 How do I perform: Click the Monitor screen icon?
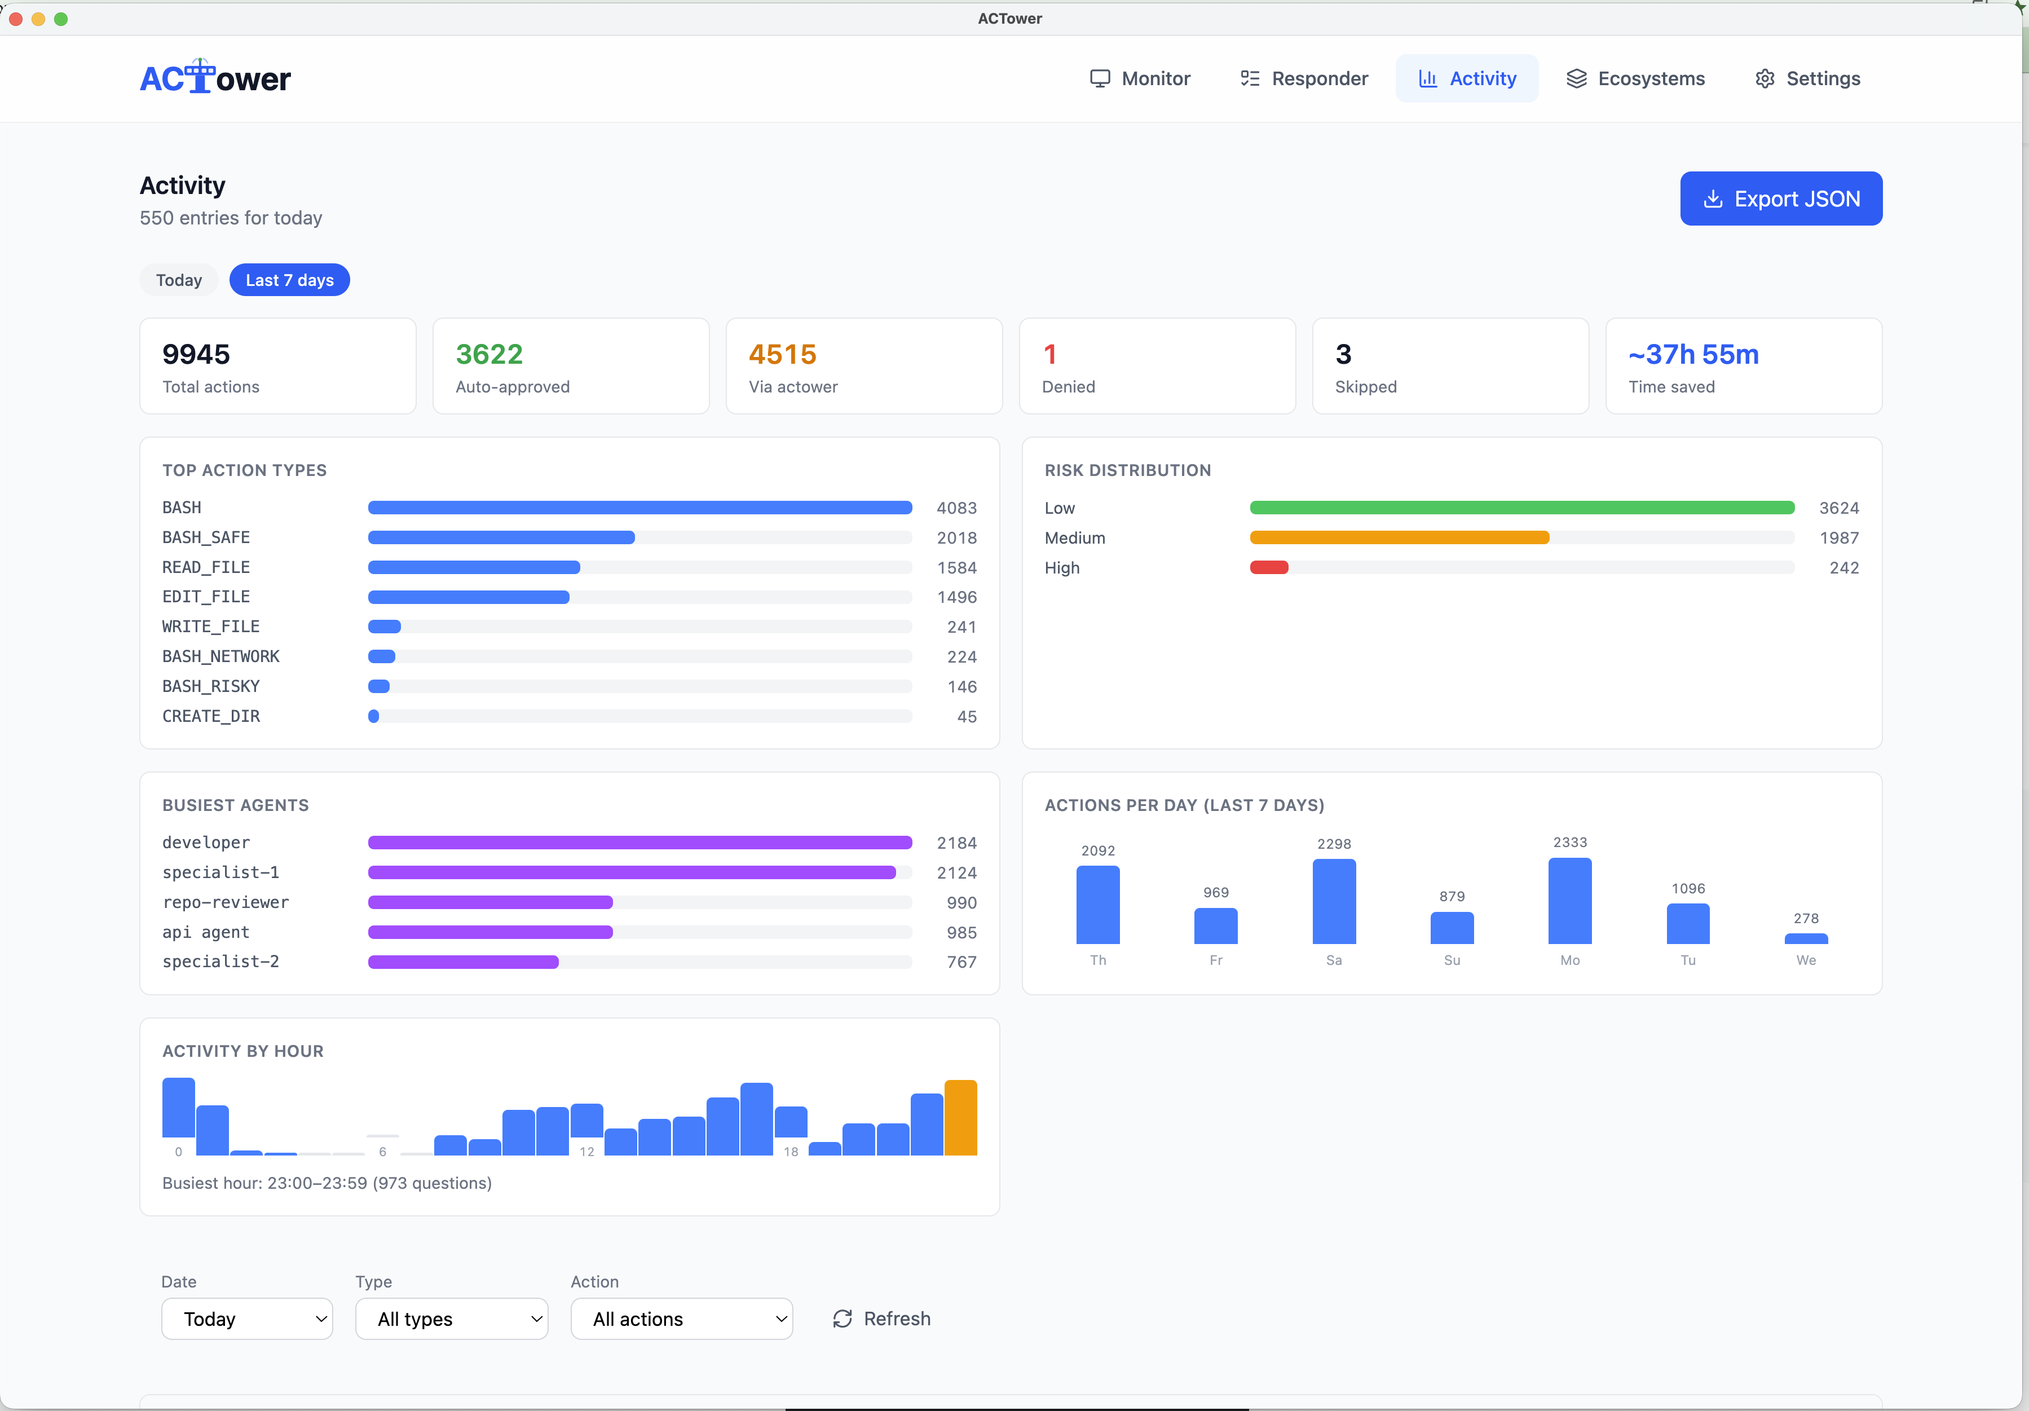click(x=1099, y=78)
